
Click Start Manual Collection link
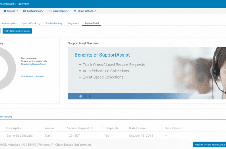pos(32,77)
